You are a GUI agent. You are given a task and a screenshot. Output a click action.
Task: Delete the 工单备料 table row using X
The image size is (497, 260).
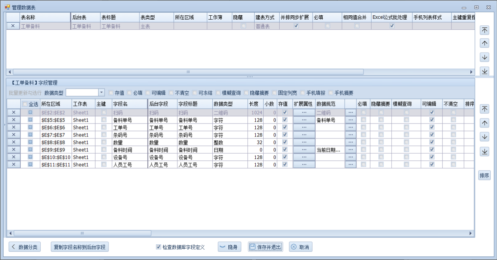tap(13, 26)
